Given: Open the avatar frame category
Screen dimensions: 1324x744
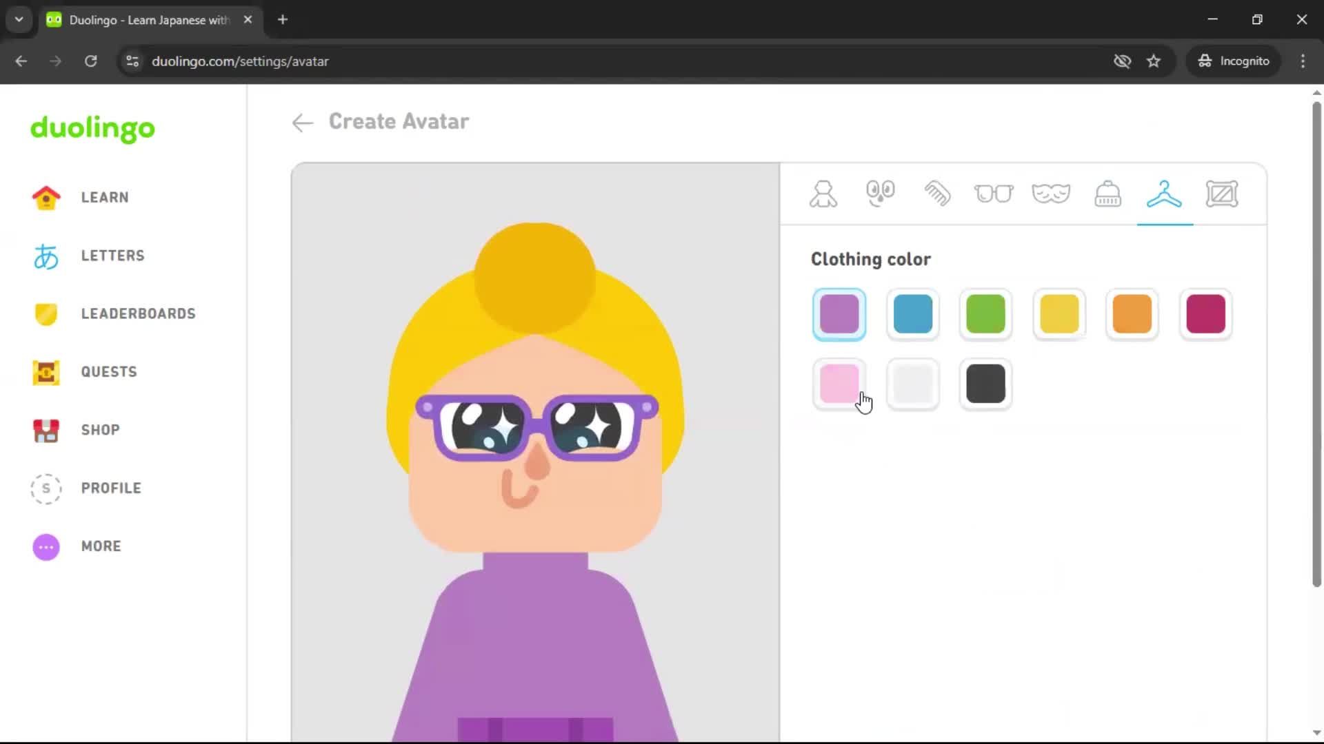Looking at the screenshot, I should (1222, 194).
